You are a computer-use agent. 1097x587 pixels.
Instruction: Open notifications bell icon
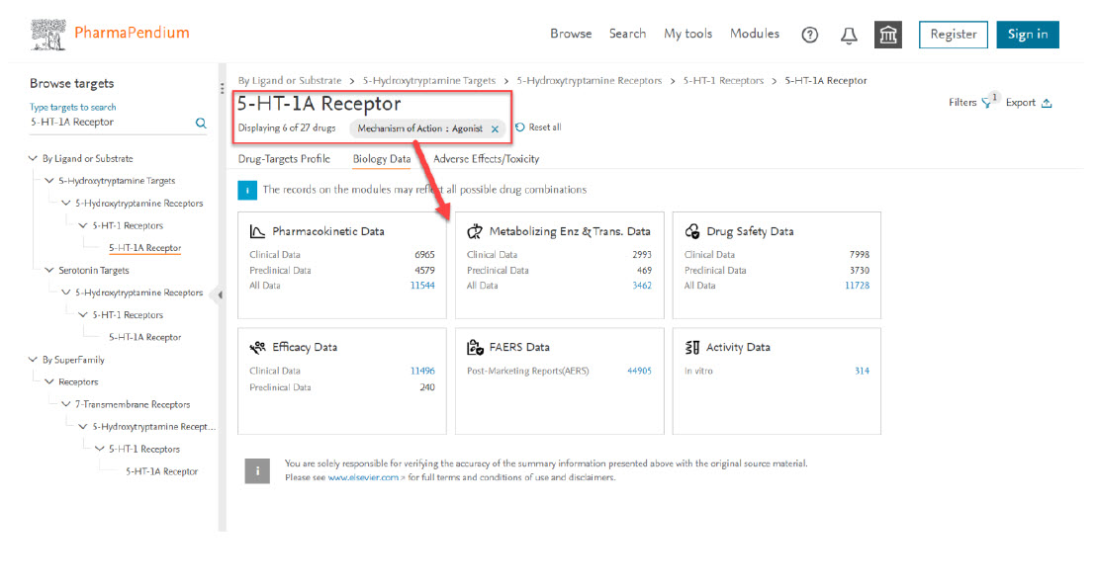849,35
